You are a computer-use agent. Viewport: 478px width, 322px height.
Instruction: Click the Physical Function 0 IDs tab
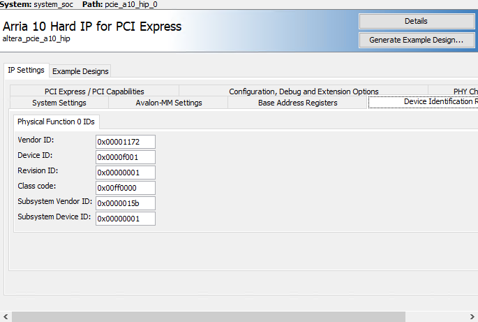coord(57,122)
